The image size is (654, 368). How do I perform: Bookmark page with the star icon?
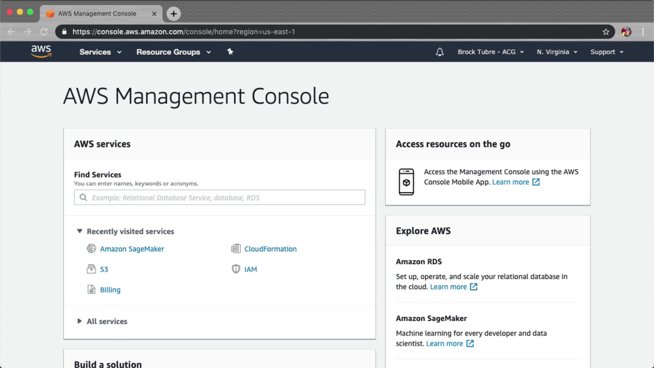[x=606, y=32]
